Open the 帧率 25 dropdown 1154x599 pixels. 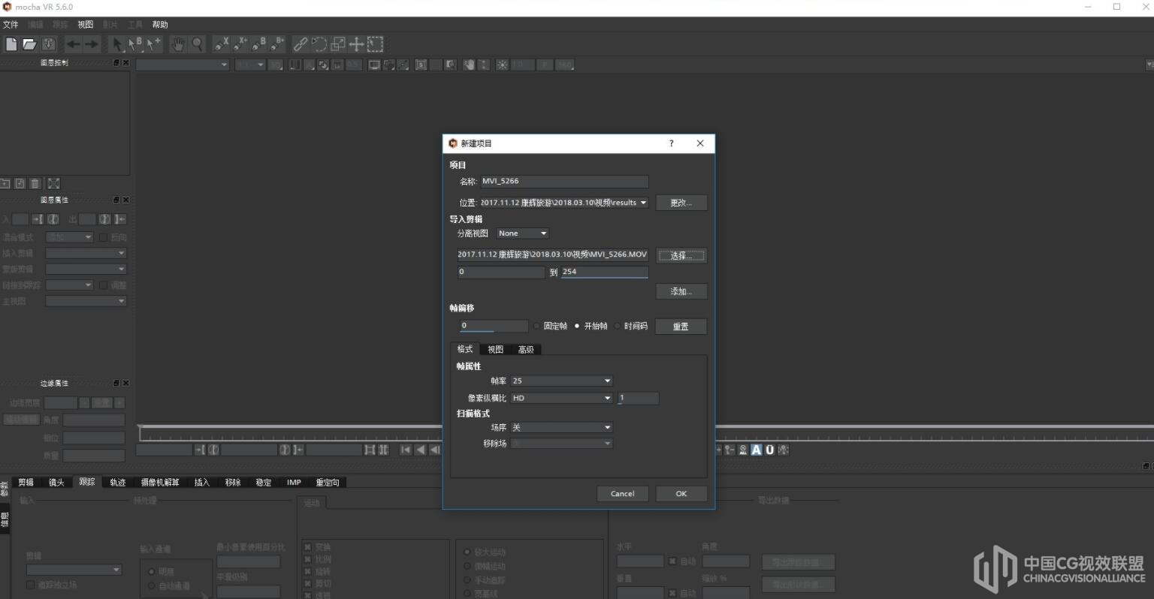561,381
